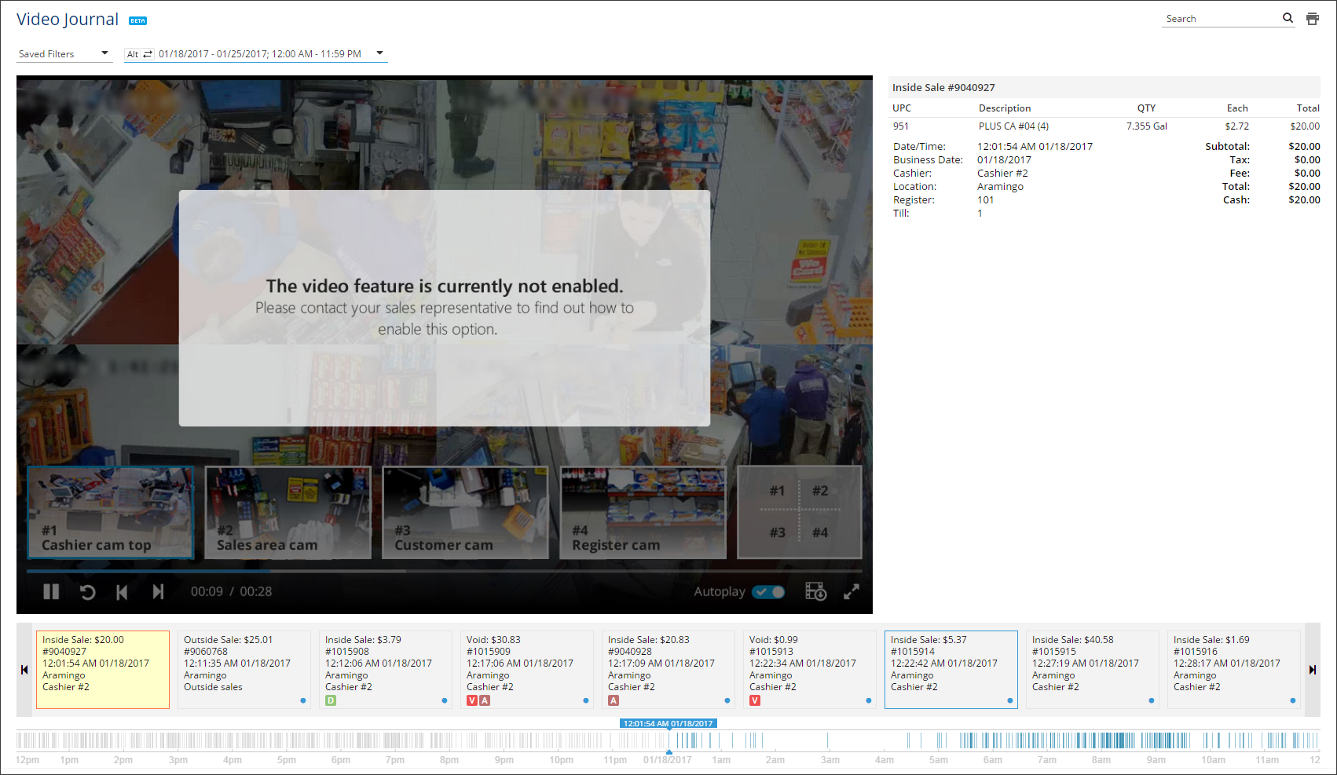Click blue dot on Outside Sale card
This screenshot has height=775, width=1337.
pos(303,700)
